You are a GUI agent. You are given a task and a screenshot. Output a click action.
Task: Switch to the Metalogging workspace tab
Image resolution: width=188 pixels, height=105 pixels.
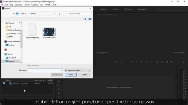pos(142,9)
